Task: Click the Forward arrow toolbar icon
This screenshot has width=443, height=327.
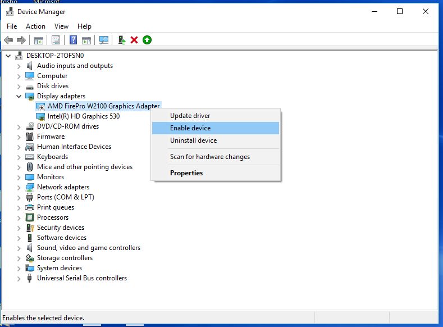Action: point(21,40)
